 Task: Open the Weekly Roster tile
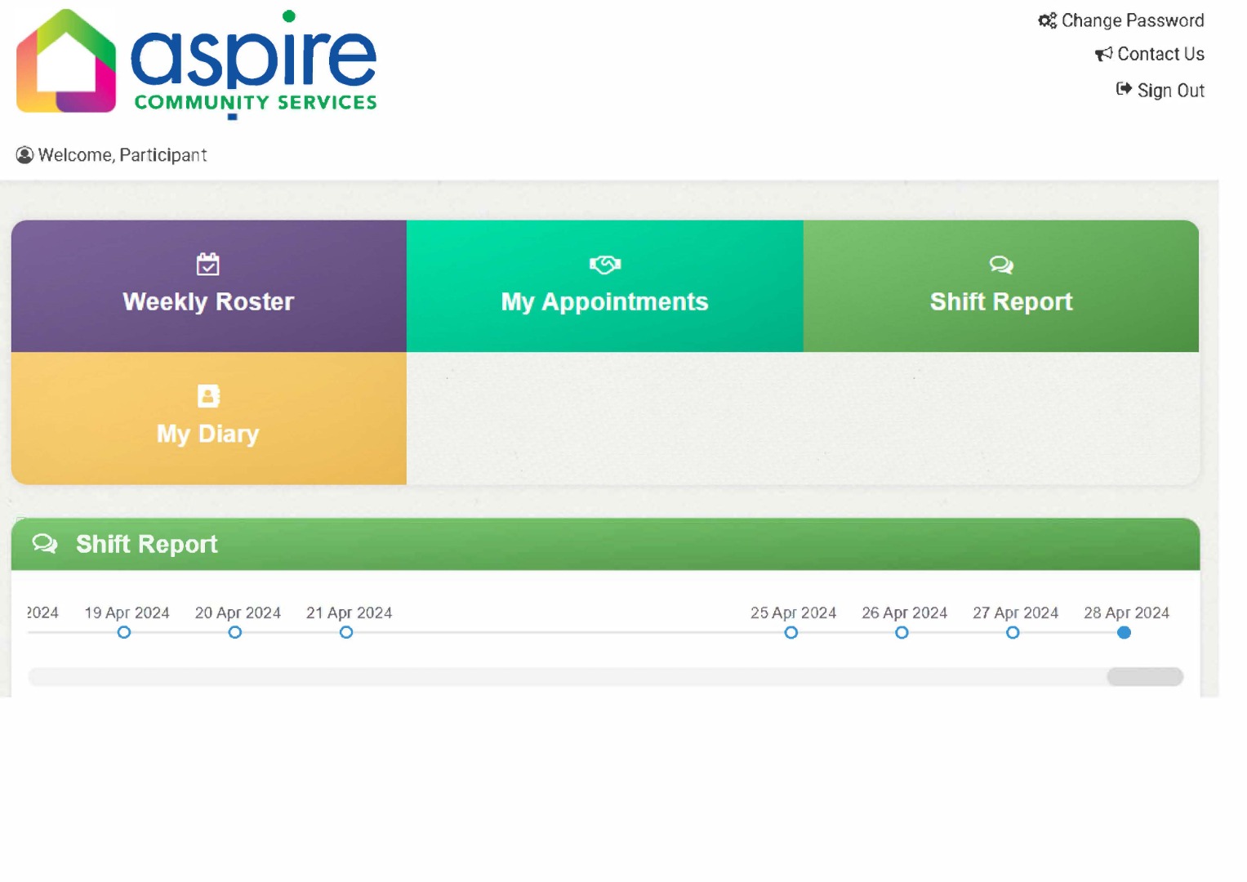click(209, 286)
